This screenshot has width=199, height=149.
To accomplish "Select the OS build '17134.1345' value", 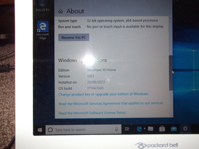I will point(95,88).
